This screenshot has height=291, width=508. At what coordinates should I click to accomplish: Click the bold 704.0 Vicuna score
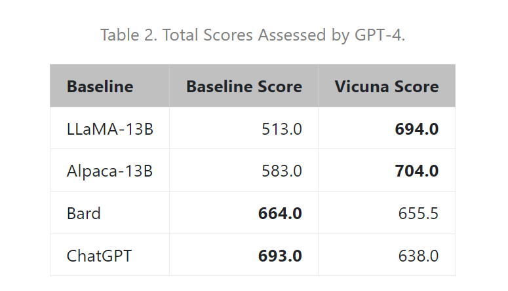(x=416, y=171)
